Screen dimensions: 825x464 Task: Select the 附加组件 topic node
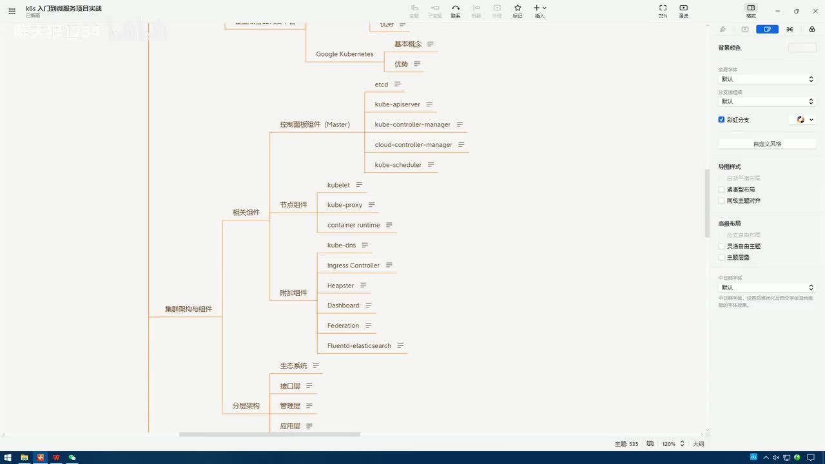coord(293,293)
